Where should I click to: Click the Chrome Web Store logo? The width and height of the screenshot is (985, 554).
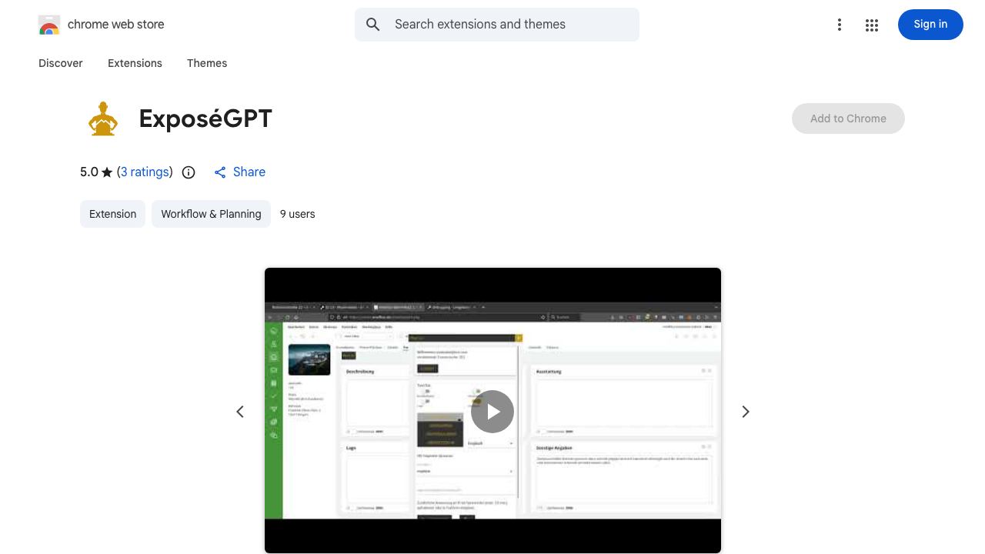coord(49,25)
